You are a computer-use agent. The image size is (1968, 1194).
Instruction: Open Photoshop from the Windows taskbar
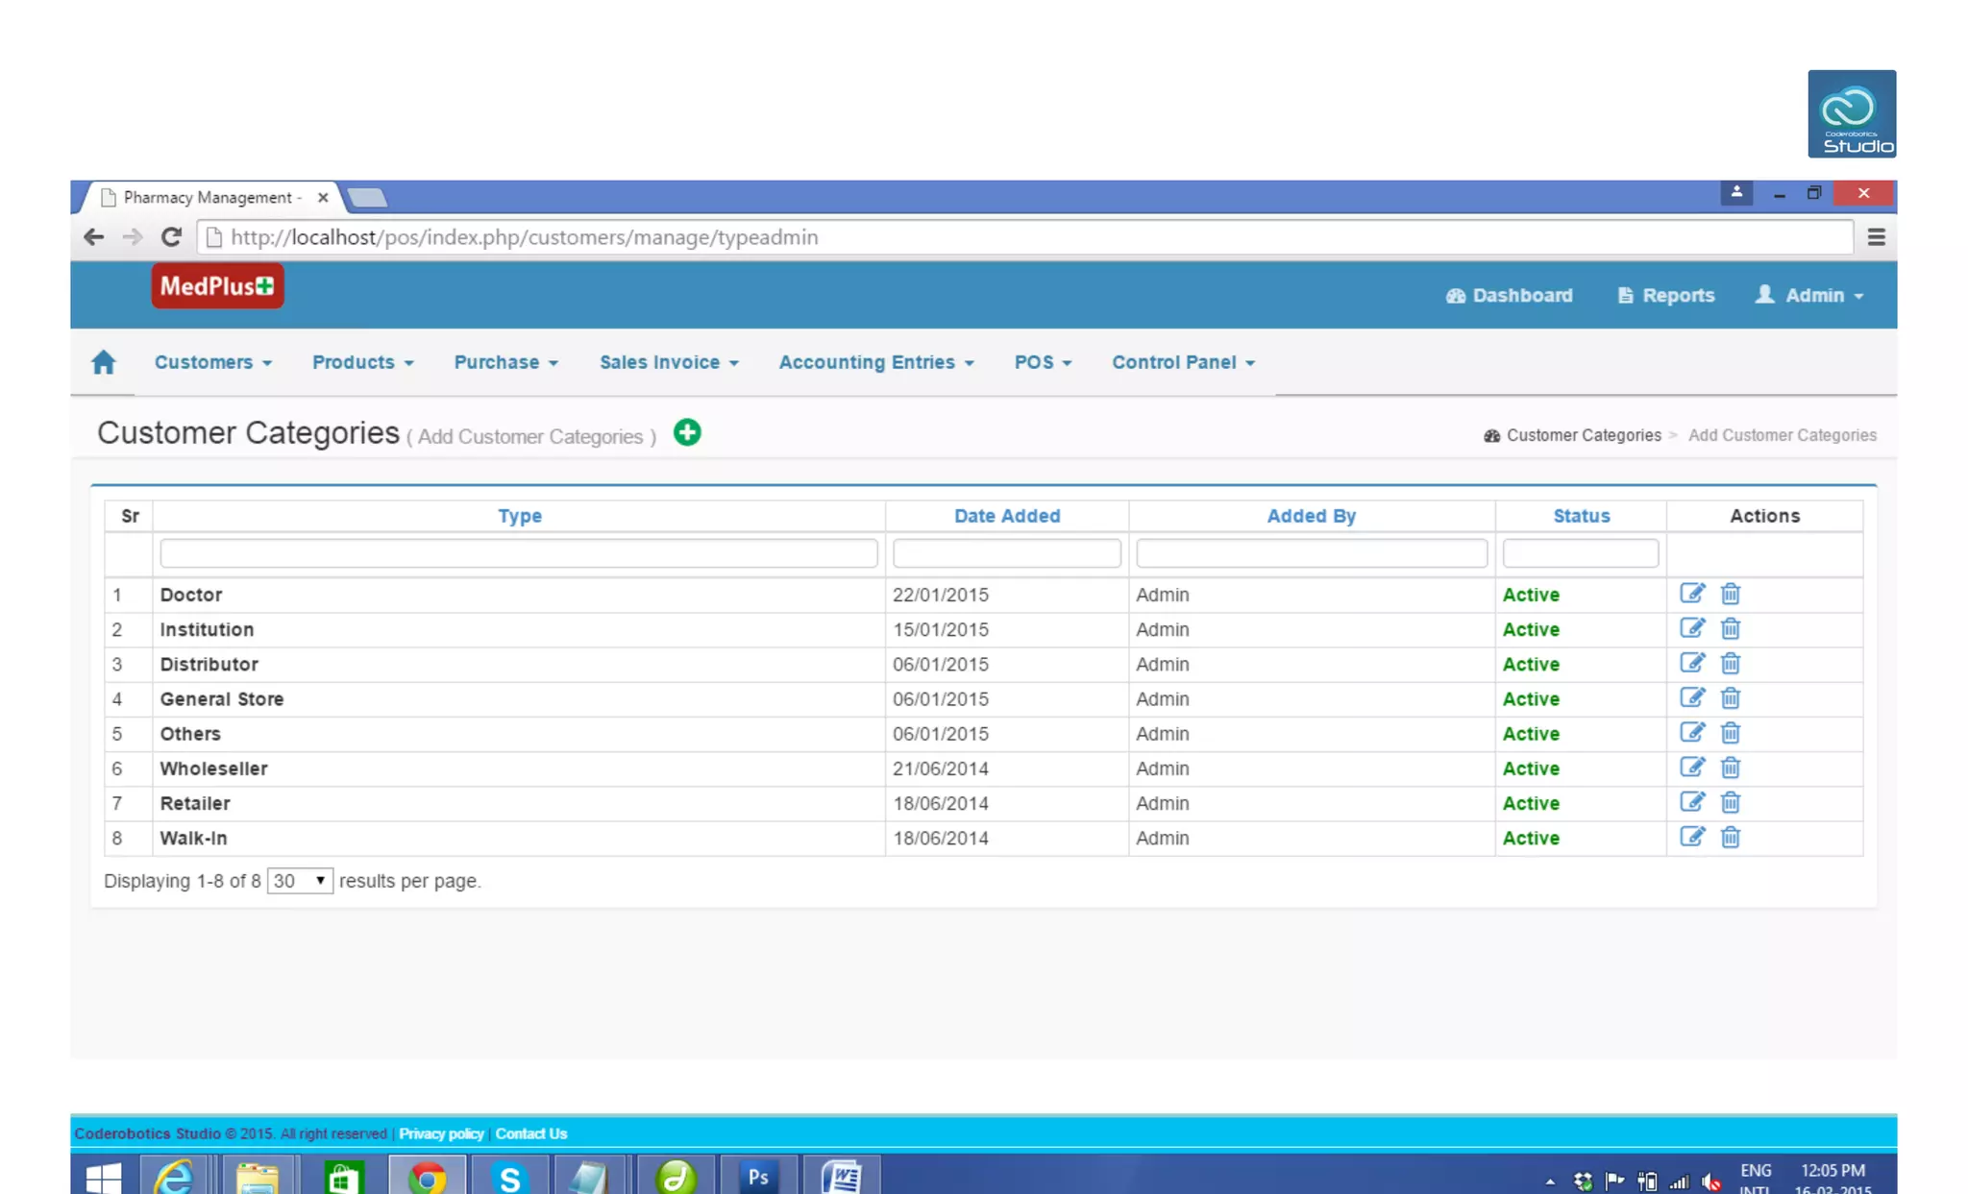click(758, 1177)
